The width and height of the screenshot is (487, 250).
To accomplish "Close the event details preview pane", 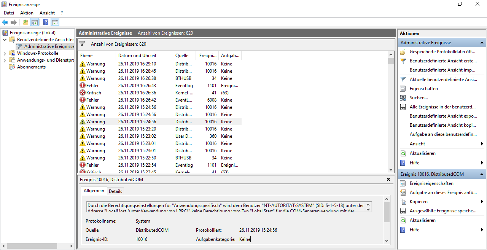I will click(388, 179).
